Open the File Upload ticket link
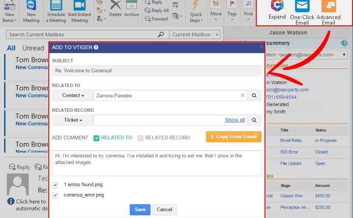The image size is (353, 218). tap(291, 163)
